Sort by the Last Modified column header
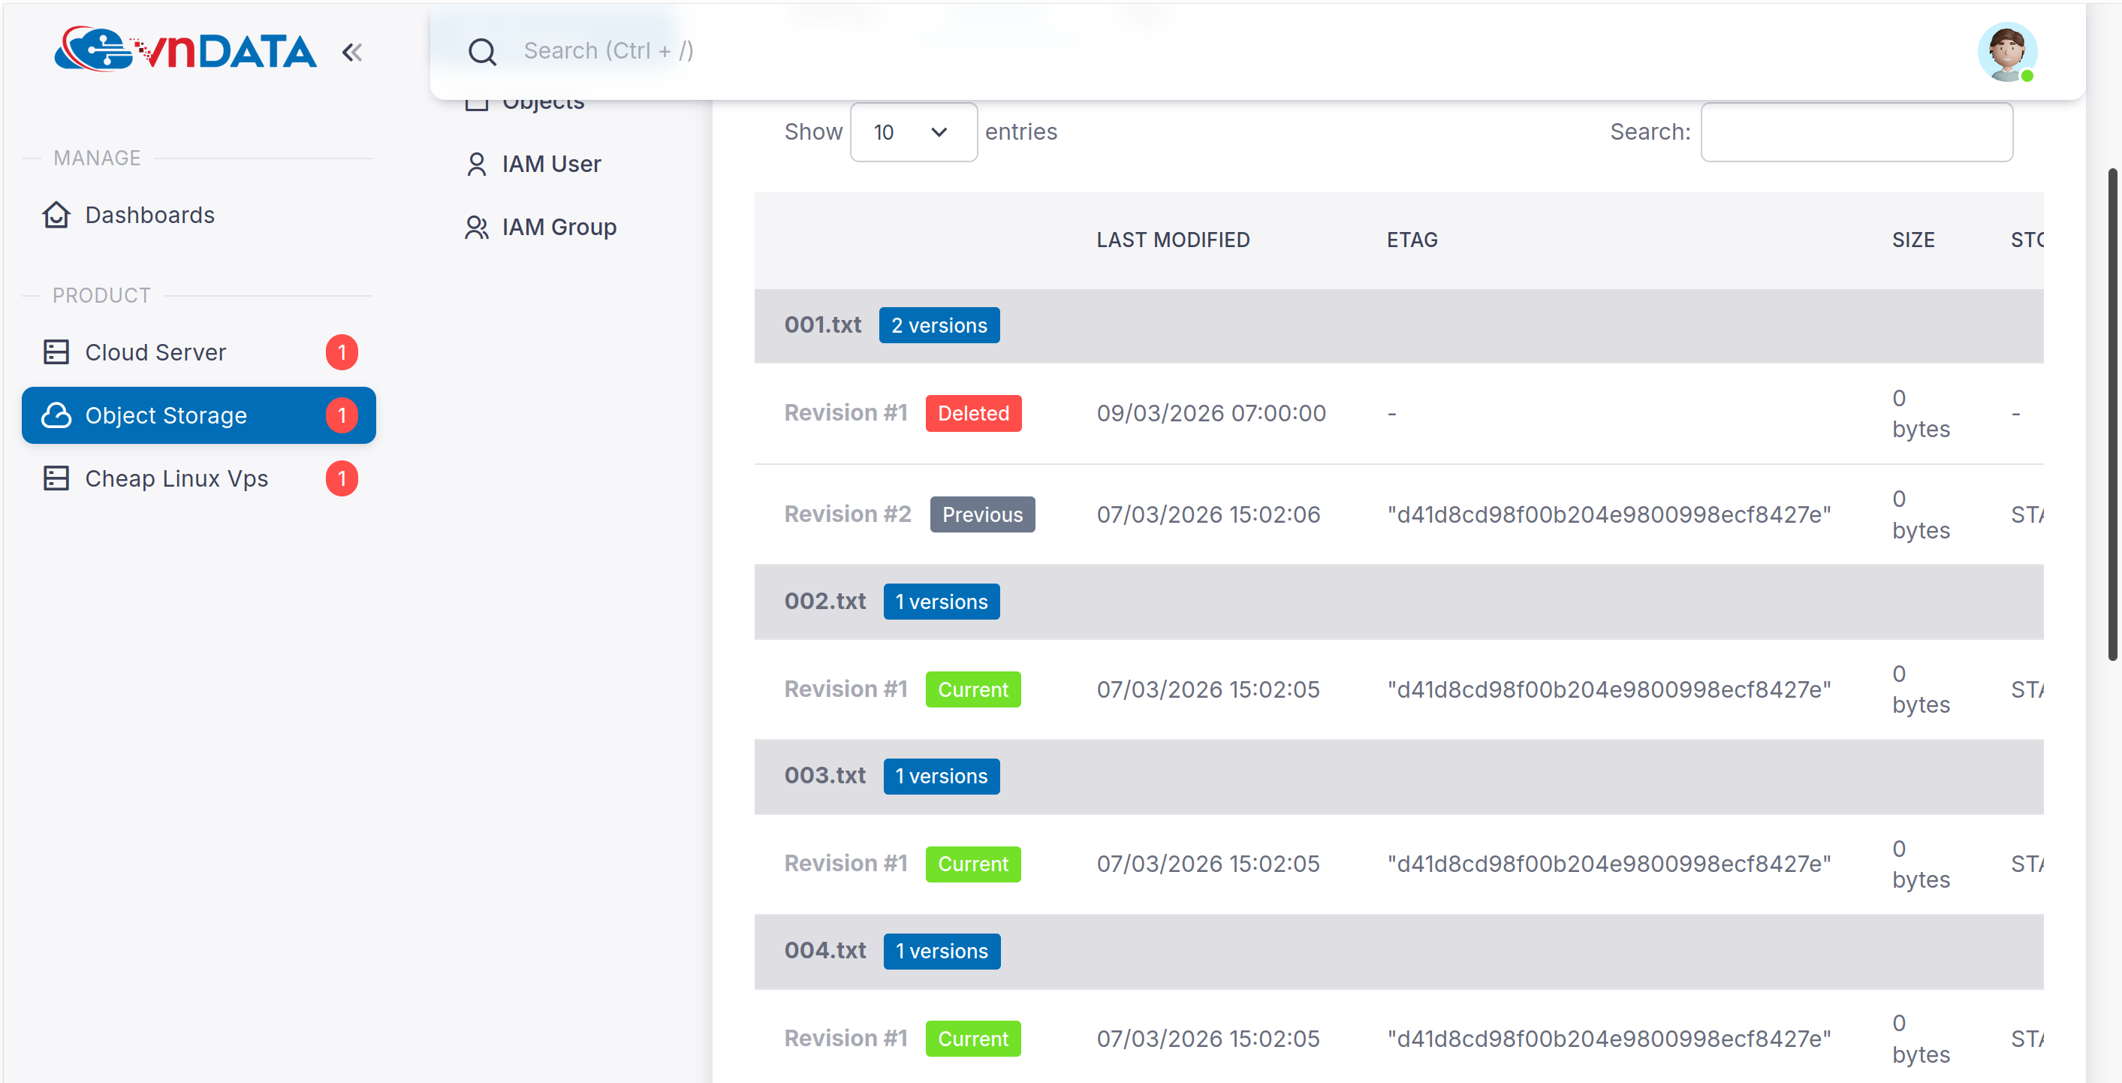Image resolution: width=2122 pixels, height=1083 pixels. [x=1172, y=240]
